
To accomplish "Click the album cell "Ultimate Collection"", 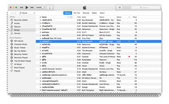I will coord(107,54).
